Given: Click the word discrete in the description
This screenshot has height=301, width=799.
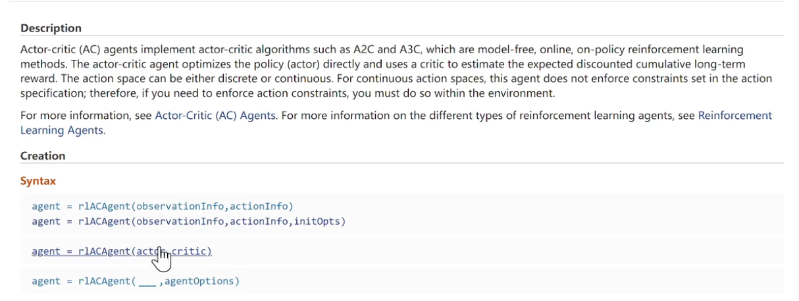Looking at the screenshot, I should 250,79.
